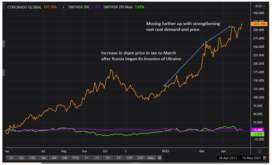The height and width of the screenshot is (165, 272).
Task: Click the green +3.02% price tag
Action: [257, 134]
